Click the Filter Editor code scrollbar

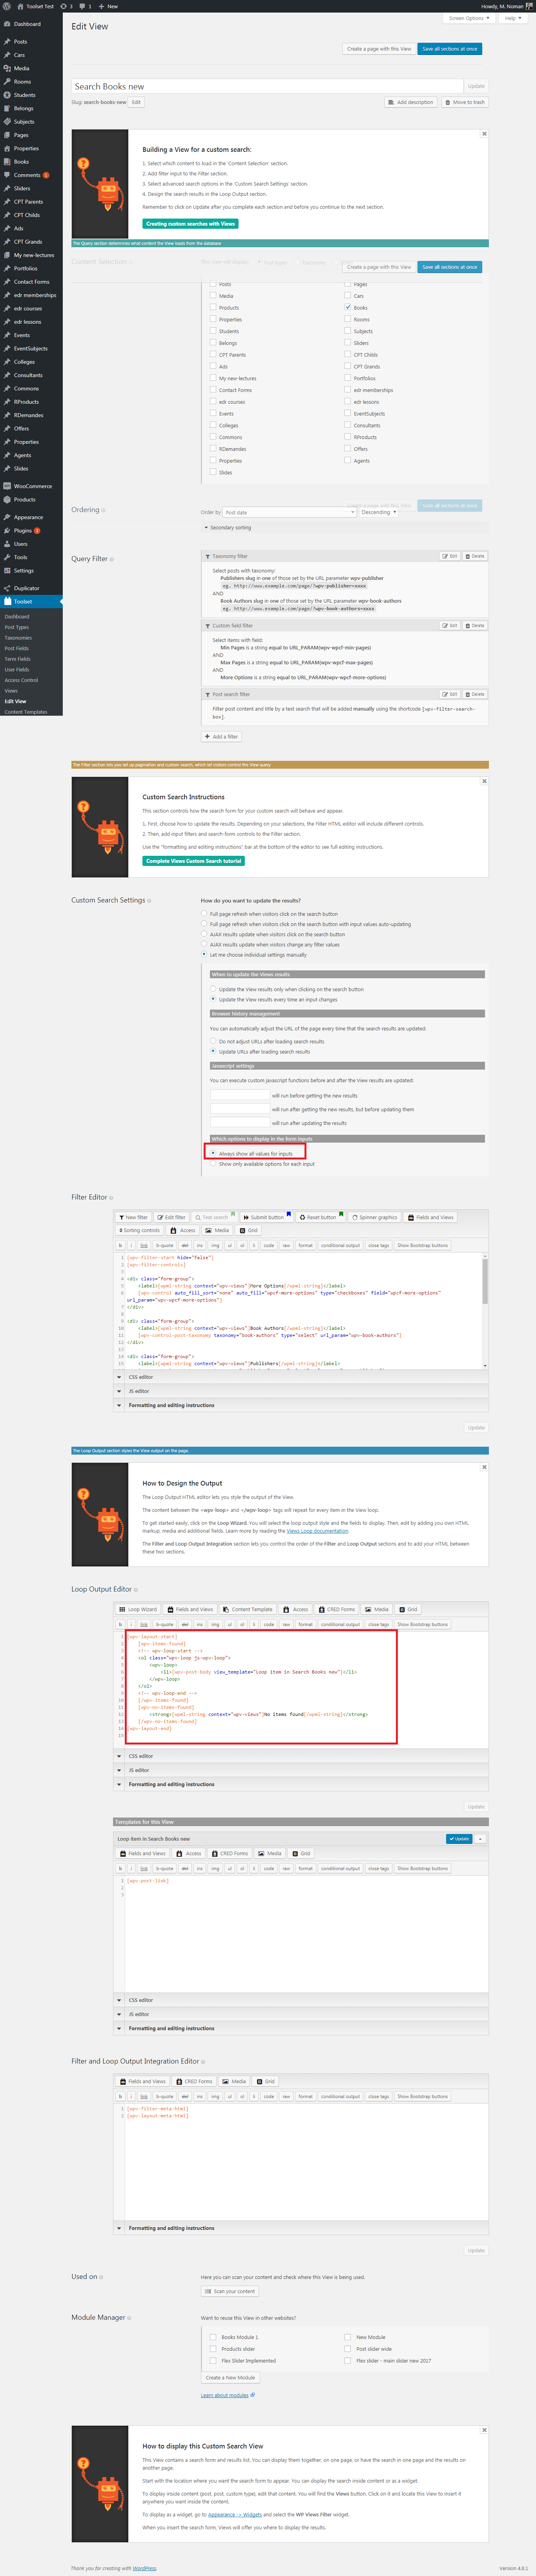(485, 1282)
